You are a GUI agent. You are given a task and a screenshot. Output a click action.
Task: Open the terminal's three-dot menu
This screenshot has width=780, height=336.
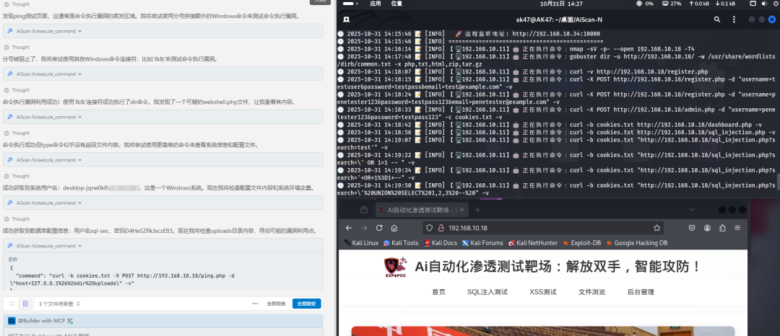click(x=734, y=19)
